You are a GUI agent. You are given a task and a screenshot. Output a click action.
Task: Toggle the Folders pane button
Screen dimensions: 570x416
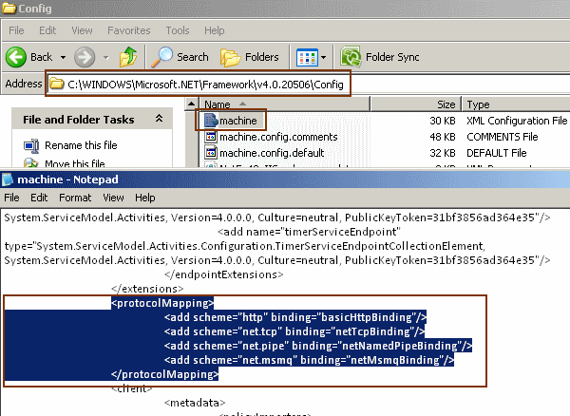click(x=250, y=57)
